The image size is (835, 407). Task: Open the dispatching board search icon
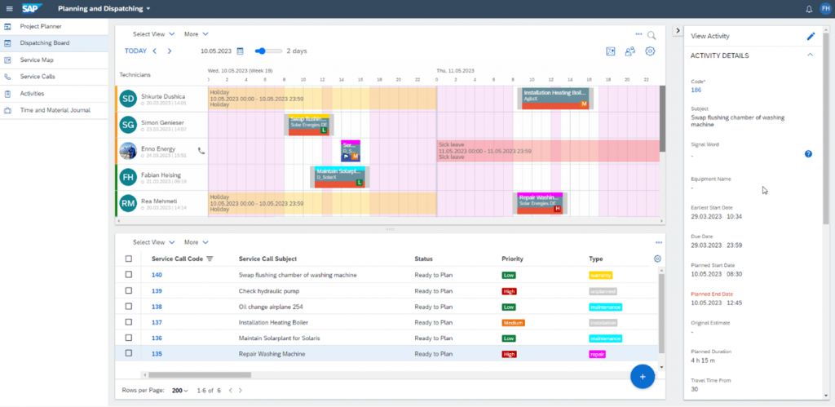click(x=652, y=35)
